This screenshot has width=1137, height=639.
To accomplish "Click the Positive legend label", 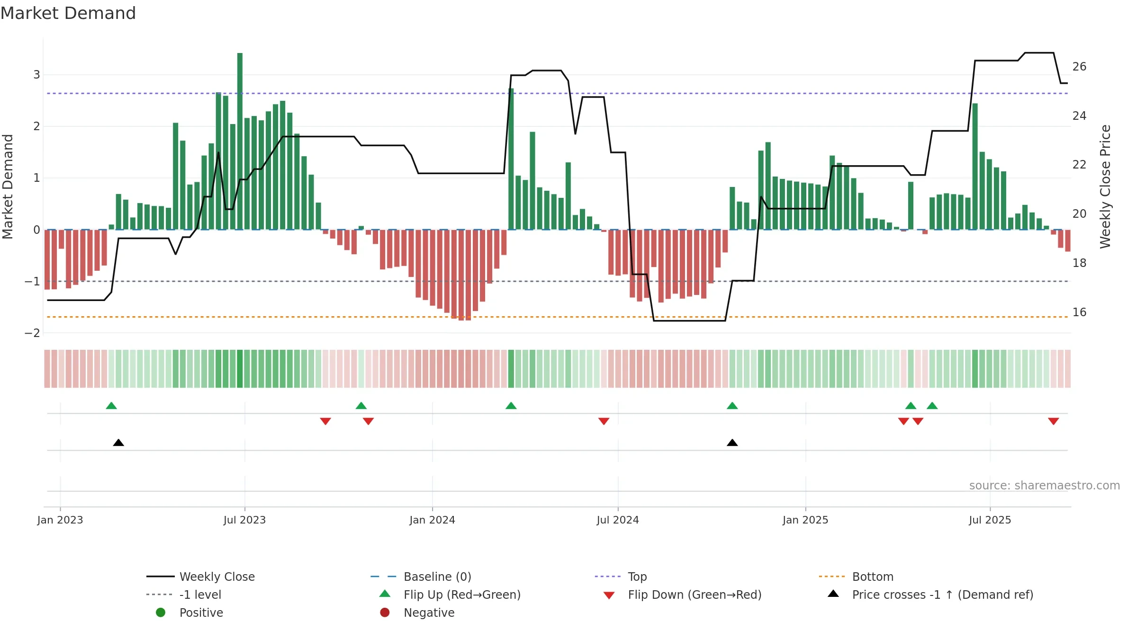I will pyautogui.click(x=201, y=612).
